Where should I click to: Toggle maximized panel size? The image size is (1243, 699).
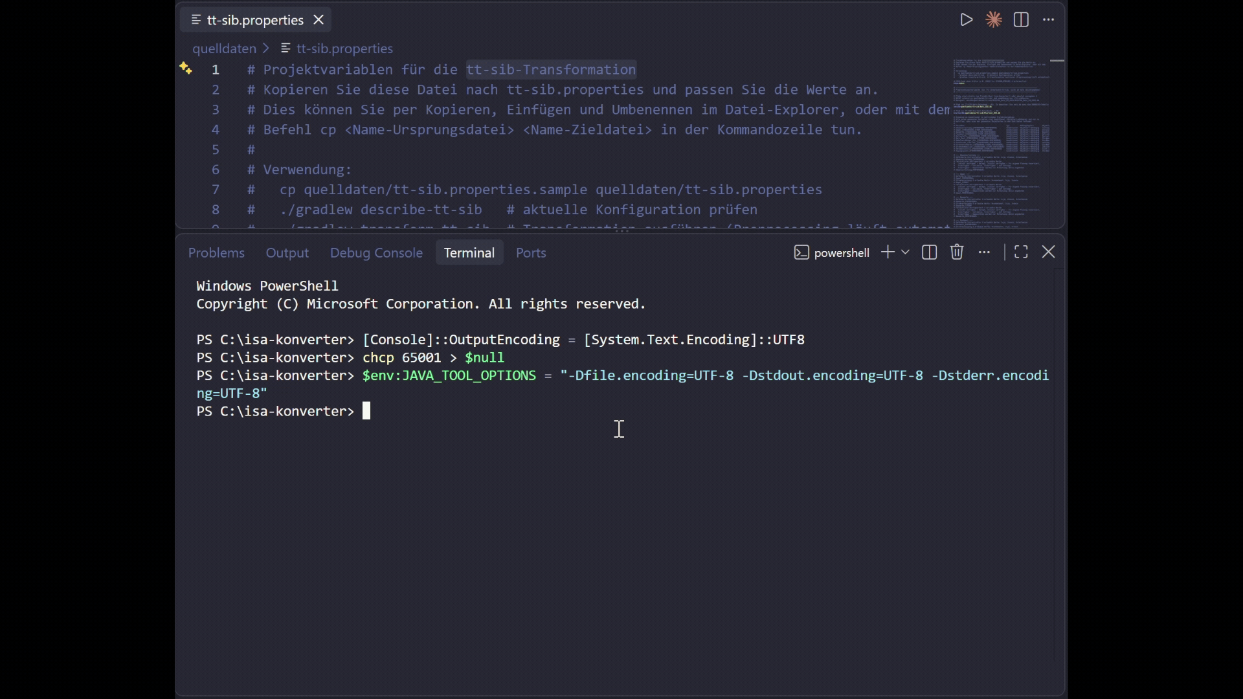pos(1021,252)
